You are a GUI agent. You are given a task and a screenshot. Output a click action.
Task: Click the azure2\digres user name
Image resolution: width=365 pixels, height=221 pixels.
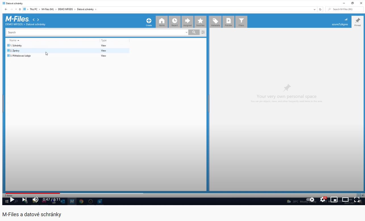point(340,24)
